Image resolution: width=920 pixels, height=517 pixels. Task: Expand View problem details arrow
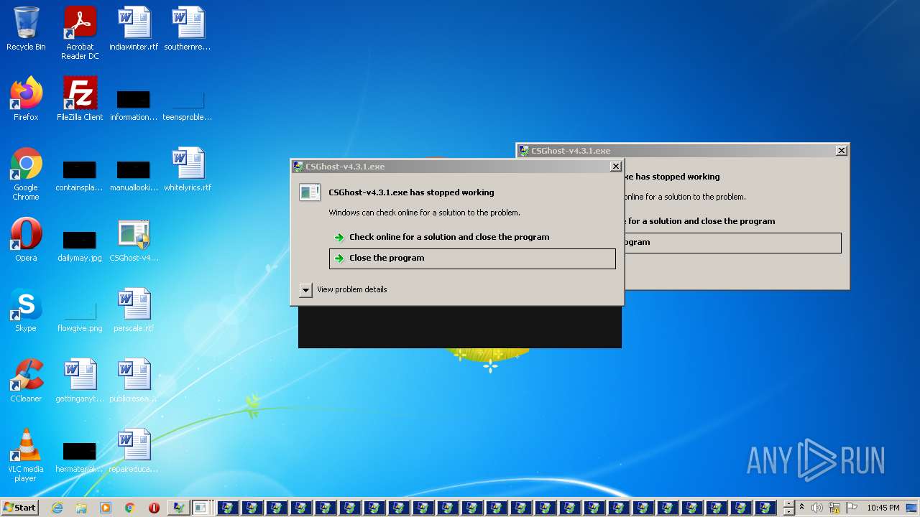(305, 290)
